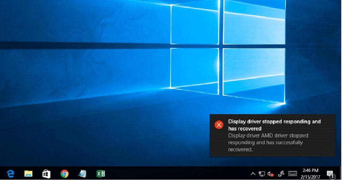The image size is (342, 180).
Task: Open the network status tray icon
Action: 262,174
